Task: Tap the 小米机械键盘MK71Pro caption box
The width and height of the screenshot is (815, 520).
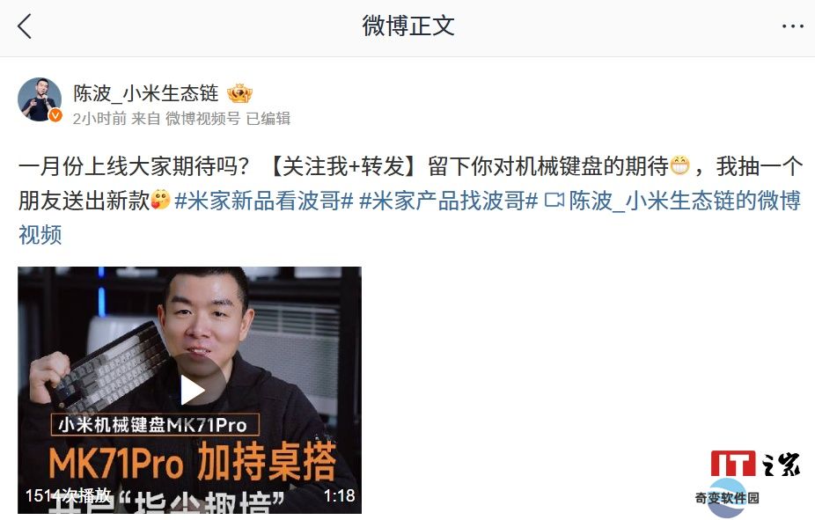Action: coord(155,425)
